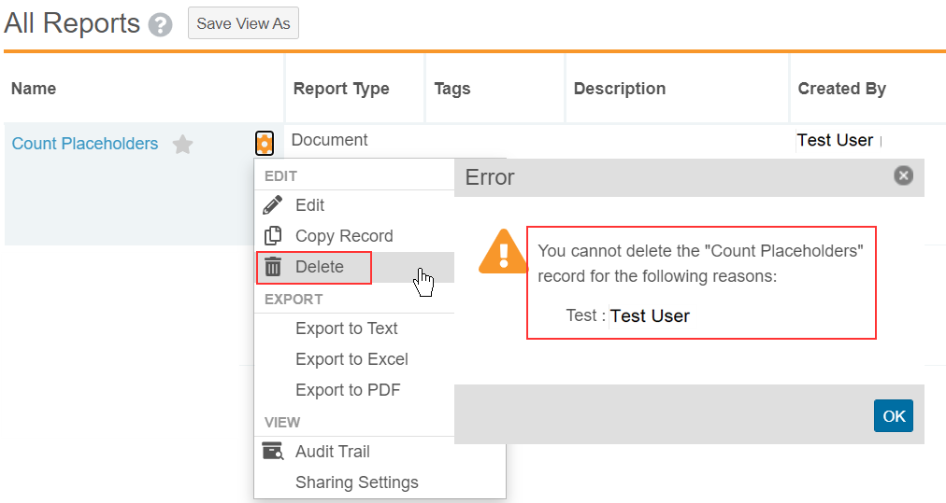Viewport: 946px width, 503px height.
Task: Click the Copy Record icon
Action: point(273,236)
